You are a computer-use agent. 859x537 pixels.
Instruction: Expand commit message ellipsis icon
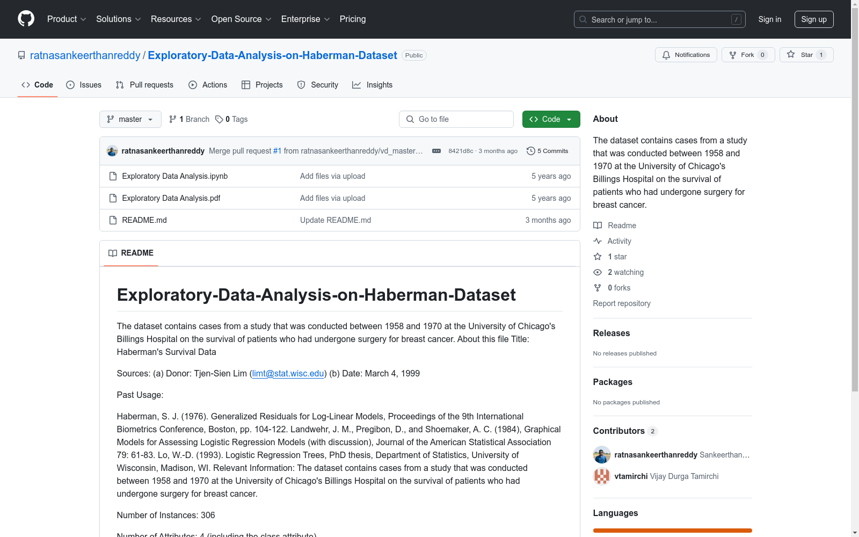coord(436,151)
